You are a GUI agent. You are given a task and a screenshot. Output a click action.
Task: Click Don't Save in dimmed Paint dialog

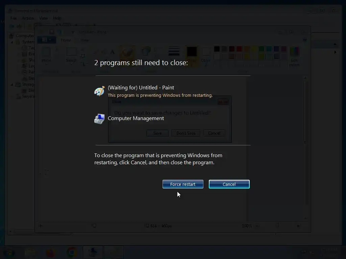pyautogui.click(x=186, y=133)
